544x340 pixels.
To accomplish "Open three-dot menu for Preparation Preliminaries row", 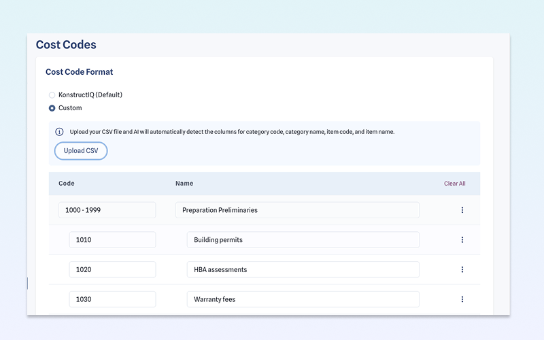I will pyautogui.click(x=462, y=210).
